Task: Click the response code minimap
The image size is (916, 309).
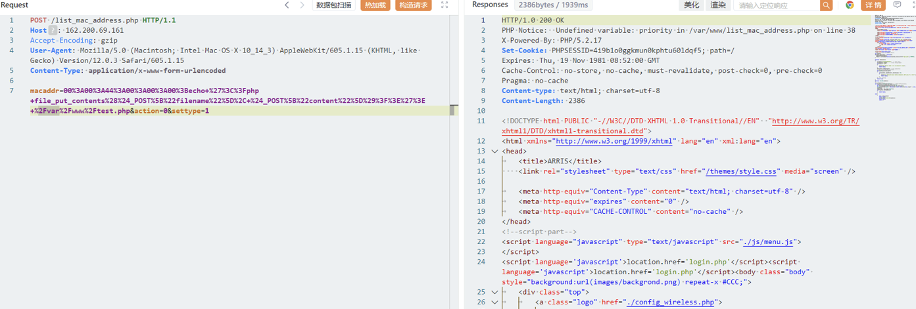Action: (893, 56)
